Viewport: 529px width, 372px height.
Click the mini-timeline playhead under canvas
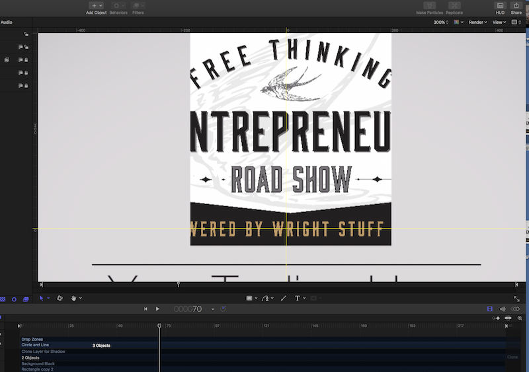point(179,285)
